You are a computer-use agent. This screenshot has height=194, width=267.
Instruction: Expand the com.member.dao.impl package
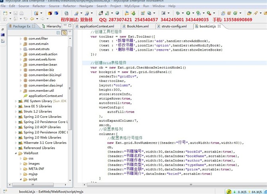pyautogui.click(x=21, y=86)
